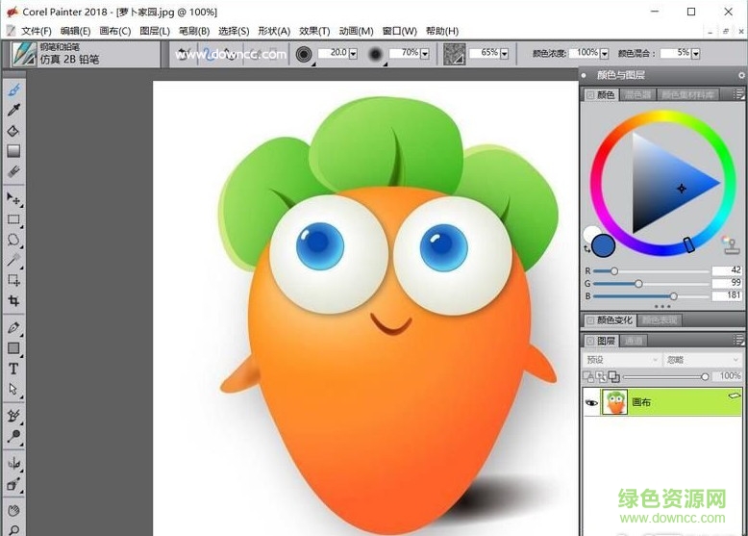Select the Lasso tool
Viewport: 748px width, 536px height.
pyautogui.click(x=13, y=240)
